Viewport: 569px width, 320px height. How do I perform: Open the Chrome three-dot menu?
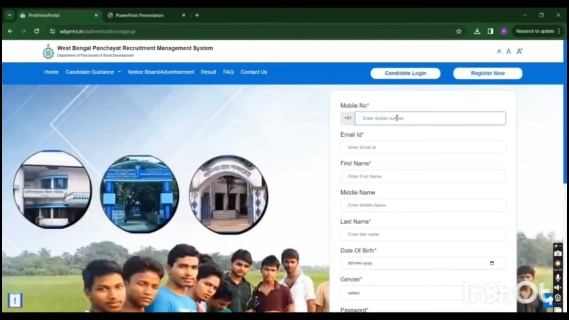559,31
